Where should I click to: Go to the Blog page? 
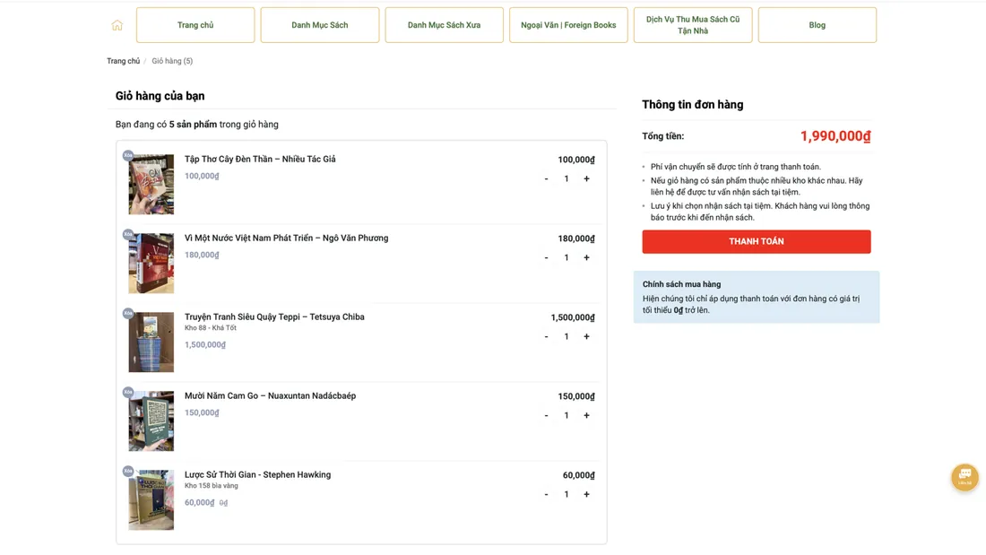click(x=817, y=25)
